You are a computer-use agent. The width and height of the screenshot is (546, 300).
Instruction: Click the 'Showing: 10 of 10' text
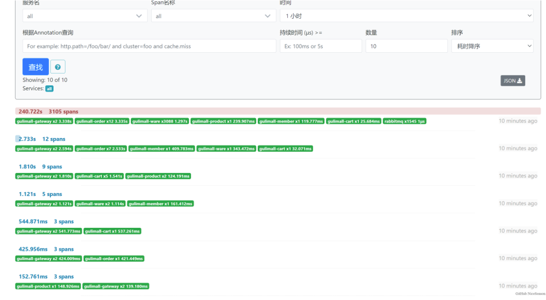[45, 80]
